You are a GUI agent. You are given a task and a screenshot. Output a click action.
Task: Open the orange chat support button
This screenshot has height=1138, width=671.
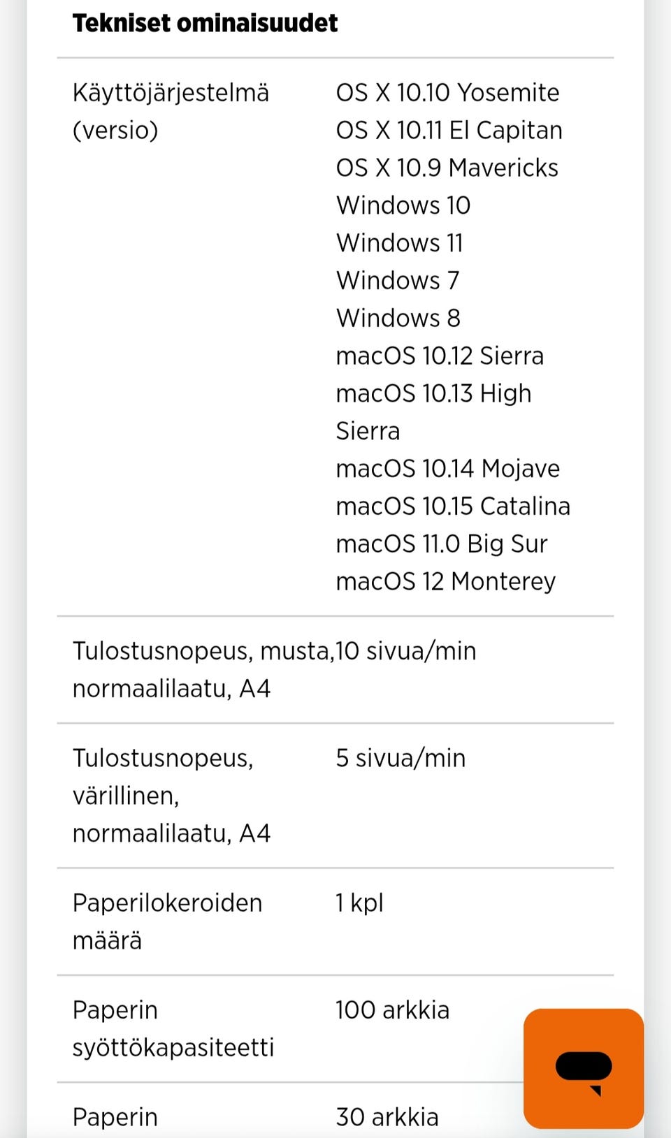tap(583, 1068)
